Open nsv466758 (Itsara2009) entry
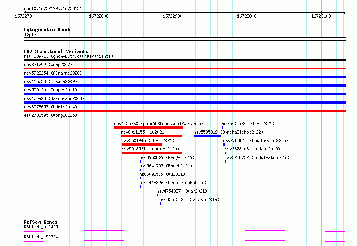 coord(51,81)
